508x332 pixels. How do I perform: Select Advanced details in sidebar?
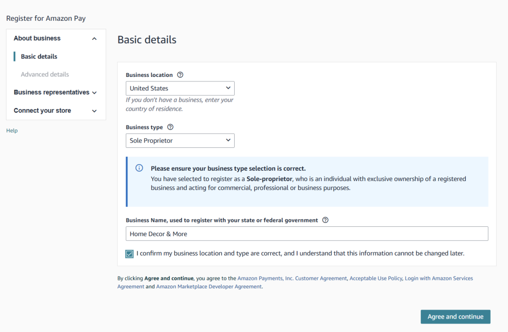pyautogui.click(x=45, y=74)
